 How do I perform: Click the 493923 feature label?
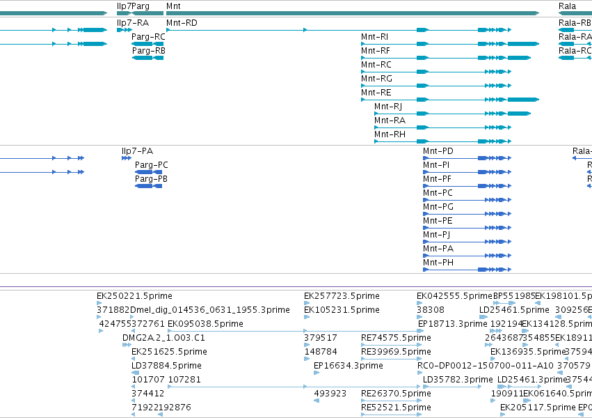coord(330,394)
